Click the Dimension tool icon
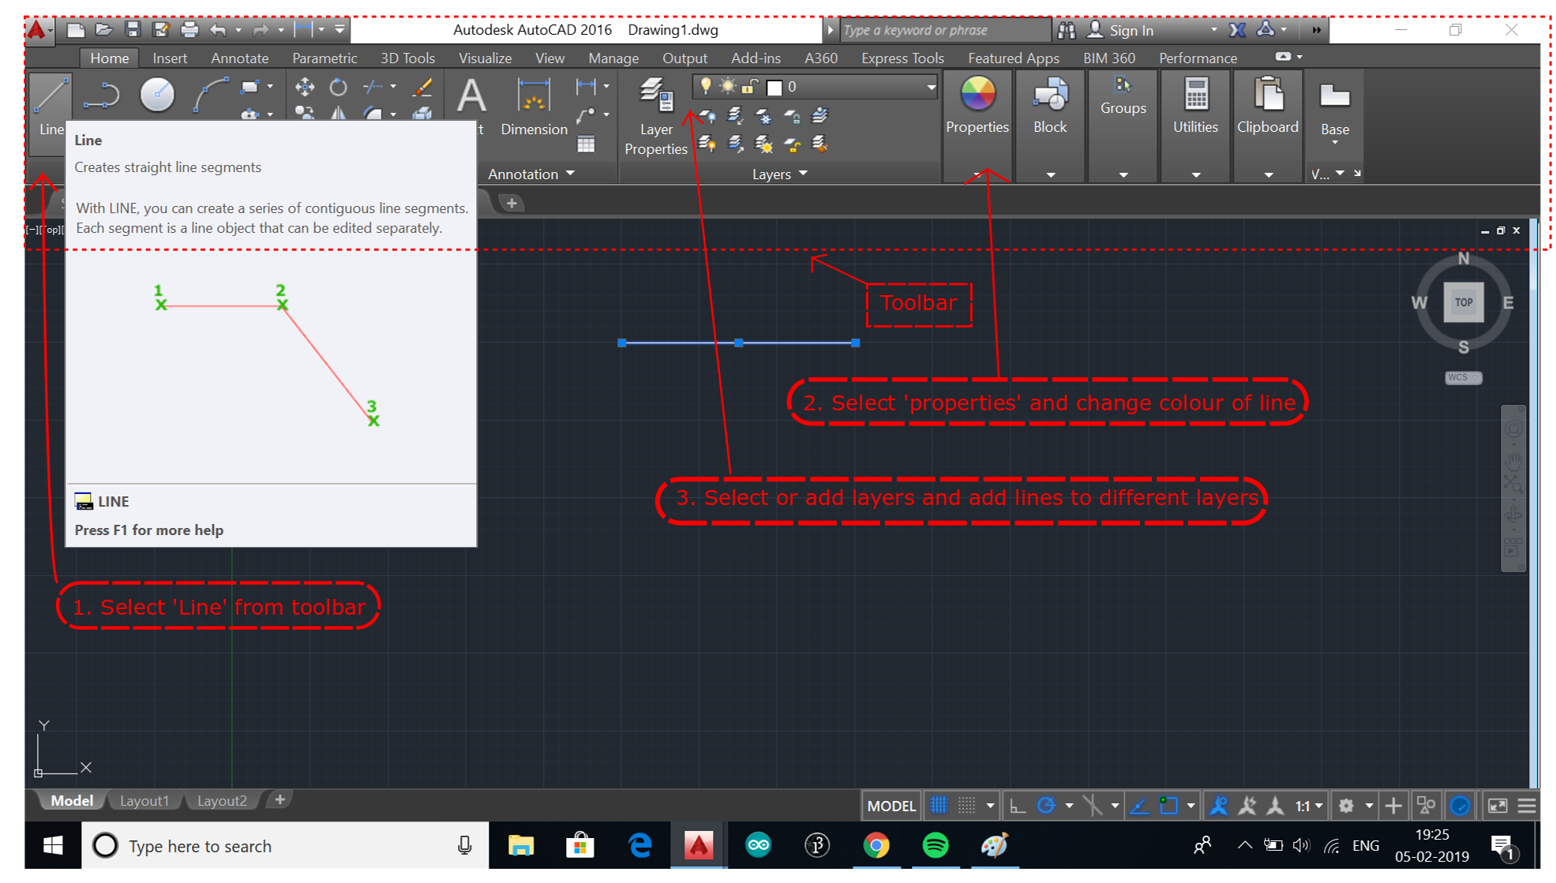 point(534,96)
